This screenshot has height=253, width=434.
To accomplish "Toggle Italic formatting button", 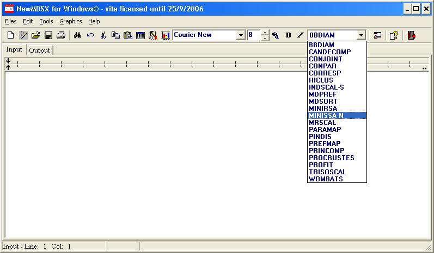I will tap(300, 35).
